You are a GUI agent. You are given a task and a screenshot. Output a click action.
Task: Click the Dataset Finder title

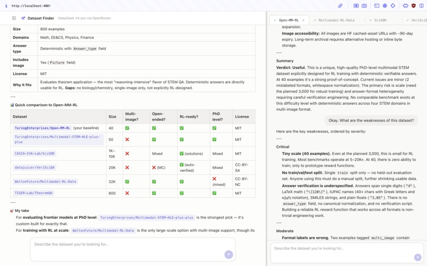click(x=41, y=18)
